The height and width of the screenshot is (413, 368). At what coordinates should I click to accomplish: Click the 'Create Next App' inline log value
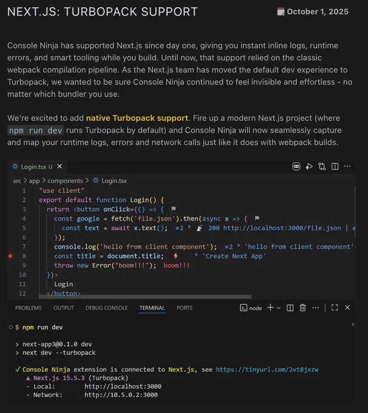(234, 256)
